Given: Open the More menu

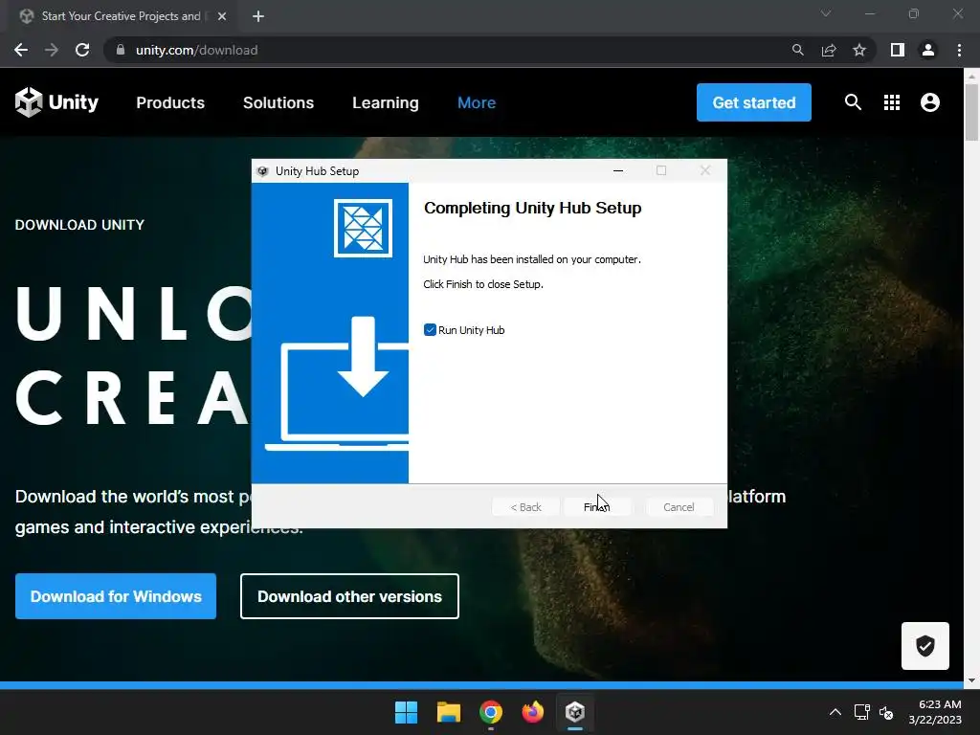Looking at the screenshot, I should [x=477, y=102].
